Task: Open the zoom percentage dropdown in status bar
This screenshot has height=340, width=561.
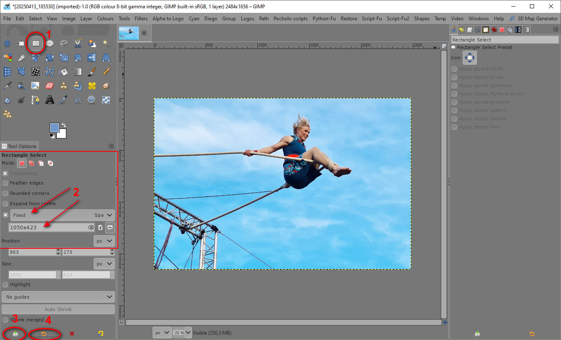Action: pyautogui.click(x=188, y=333)
